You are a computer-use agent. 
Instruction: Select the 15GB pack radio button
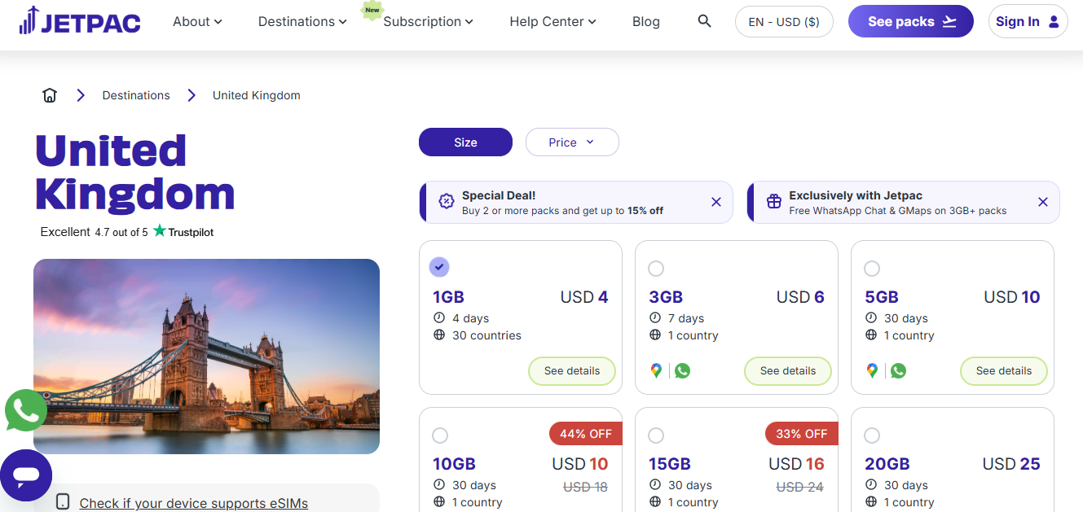(656, 435)
